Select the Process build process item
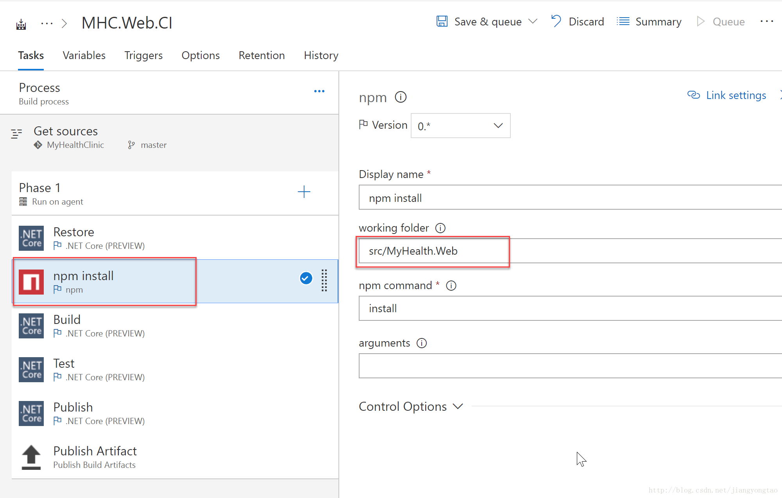 (x=169, y=93)
